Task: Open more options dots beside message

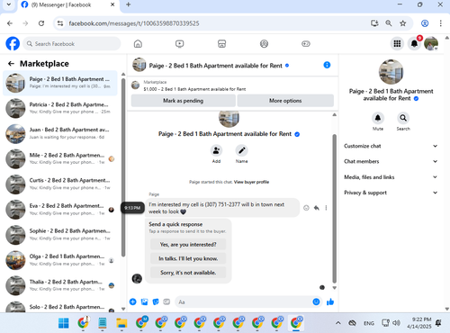Action: point(326,208)
